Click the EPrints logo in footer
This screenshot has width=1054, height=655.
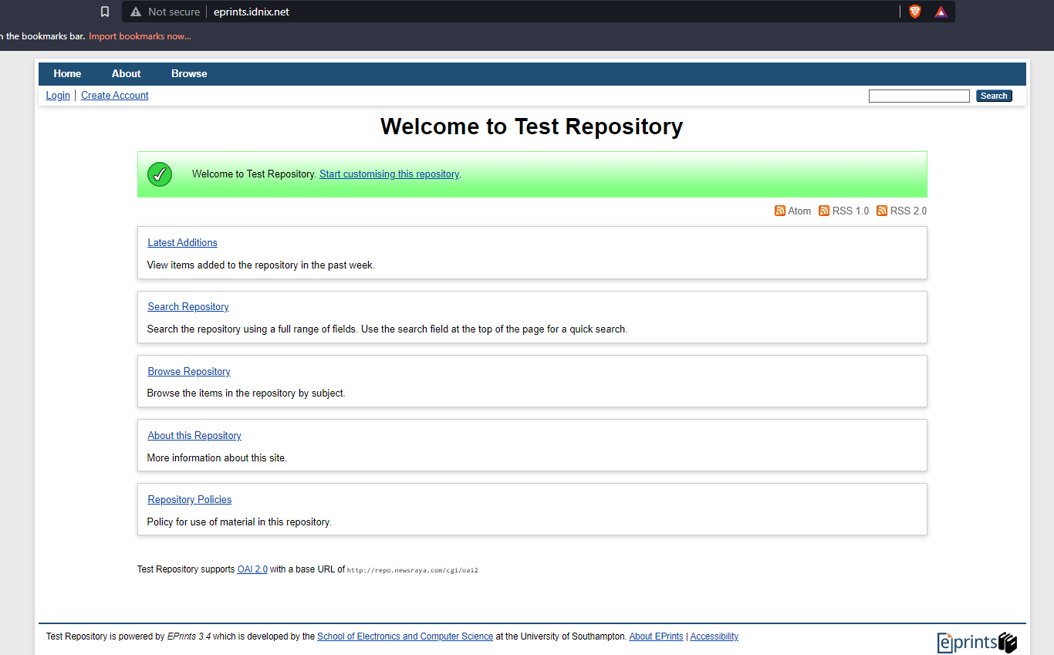(978, 642)
